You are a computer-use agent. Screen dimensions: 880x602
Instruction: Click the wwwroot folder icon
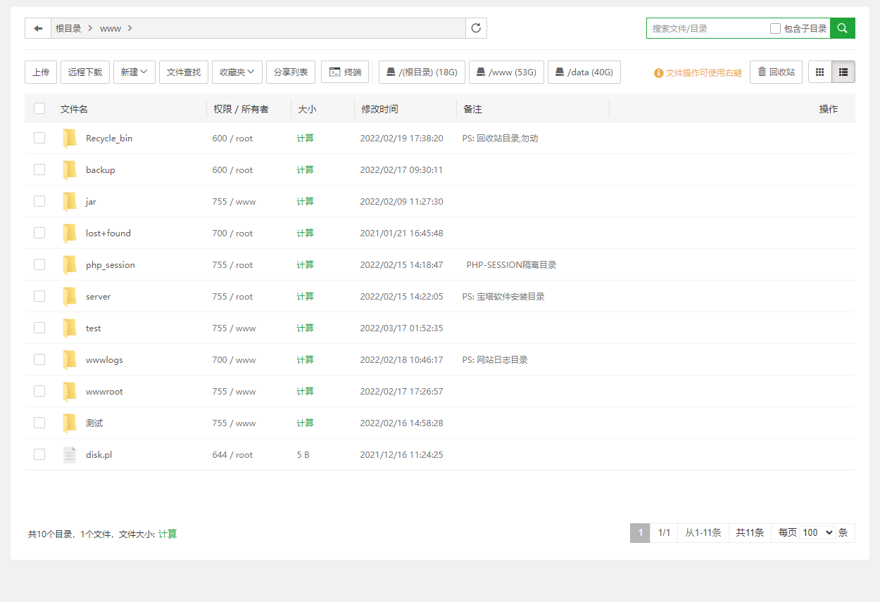(69, 391)
